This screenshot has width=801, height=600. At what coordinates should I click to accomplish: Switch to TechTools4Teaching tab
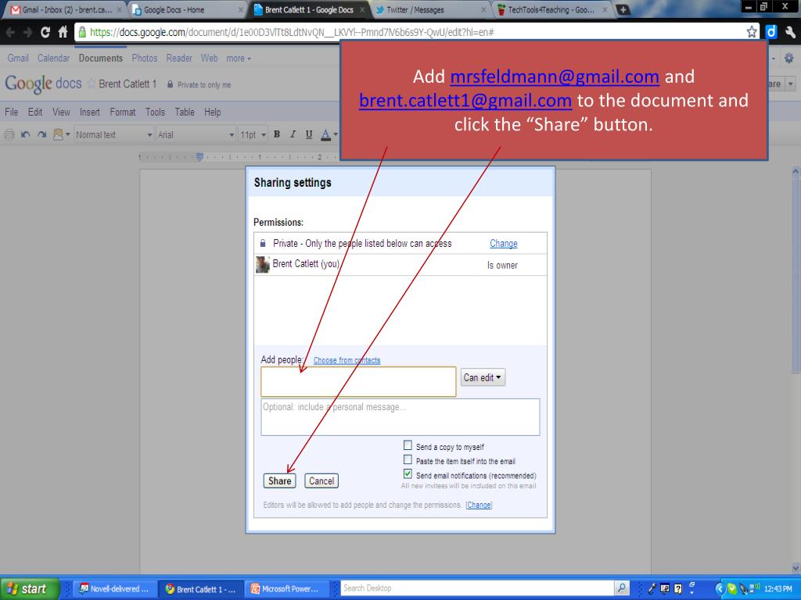coord(552,9)
